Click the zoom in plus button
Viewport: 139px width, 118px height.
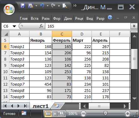tap(128, 114)
